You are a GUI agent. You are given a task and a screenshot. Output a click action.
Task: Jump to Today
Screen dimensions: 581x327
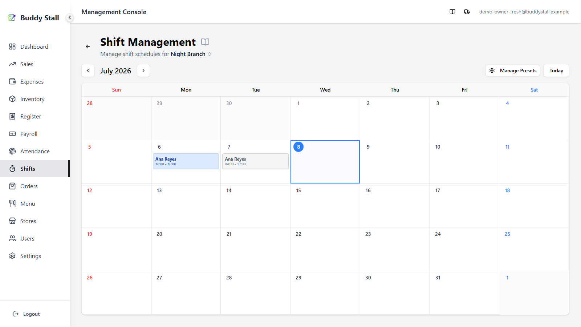556,70
